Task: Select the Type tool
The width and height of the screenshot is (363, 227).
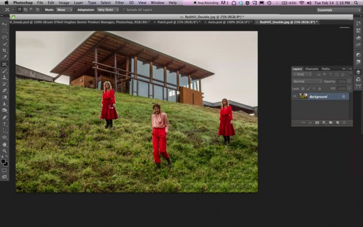Action: 5,123
